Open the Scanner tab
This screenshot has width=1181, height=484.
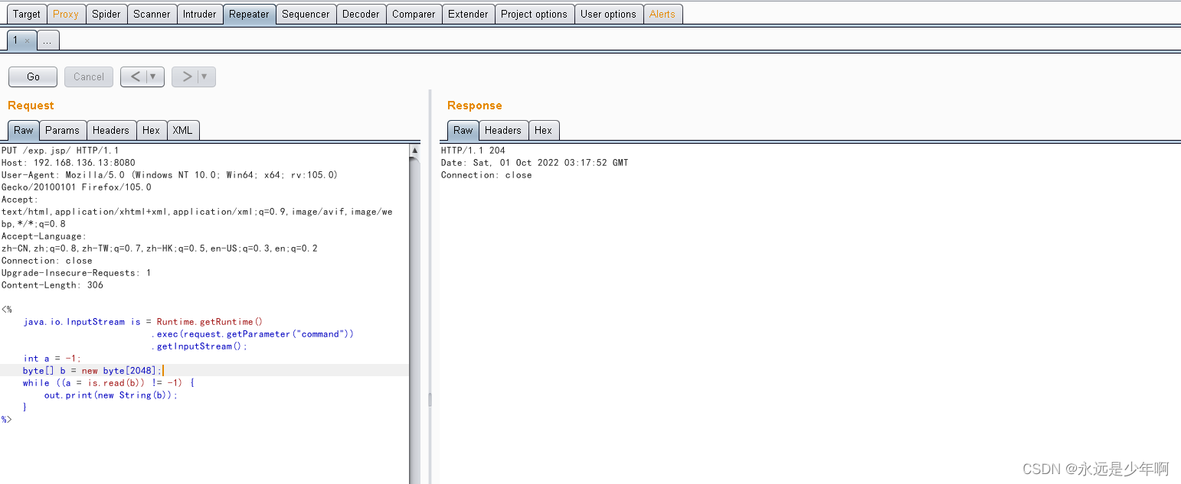pos(152,14)
